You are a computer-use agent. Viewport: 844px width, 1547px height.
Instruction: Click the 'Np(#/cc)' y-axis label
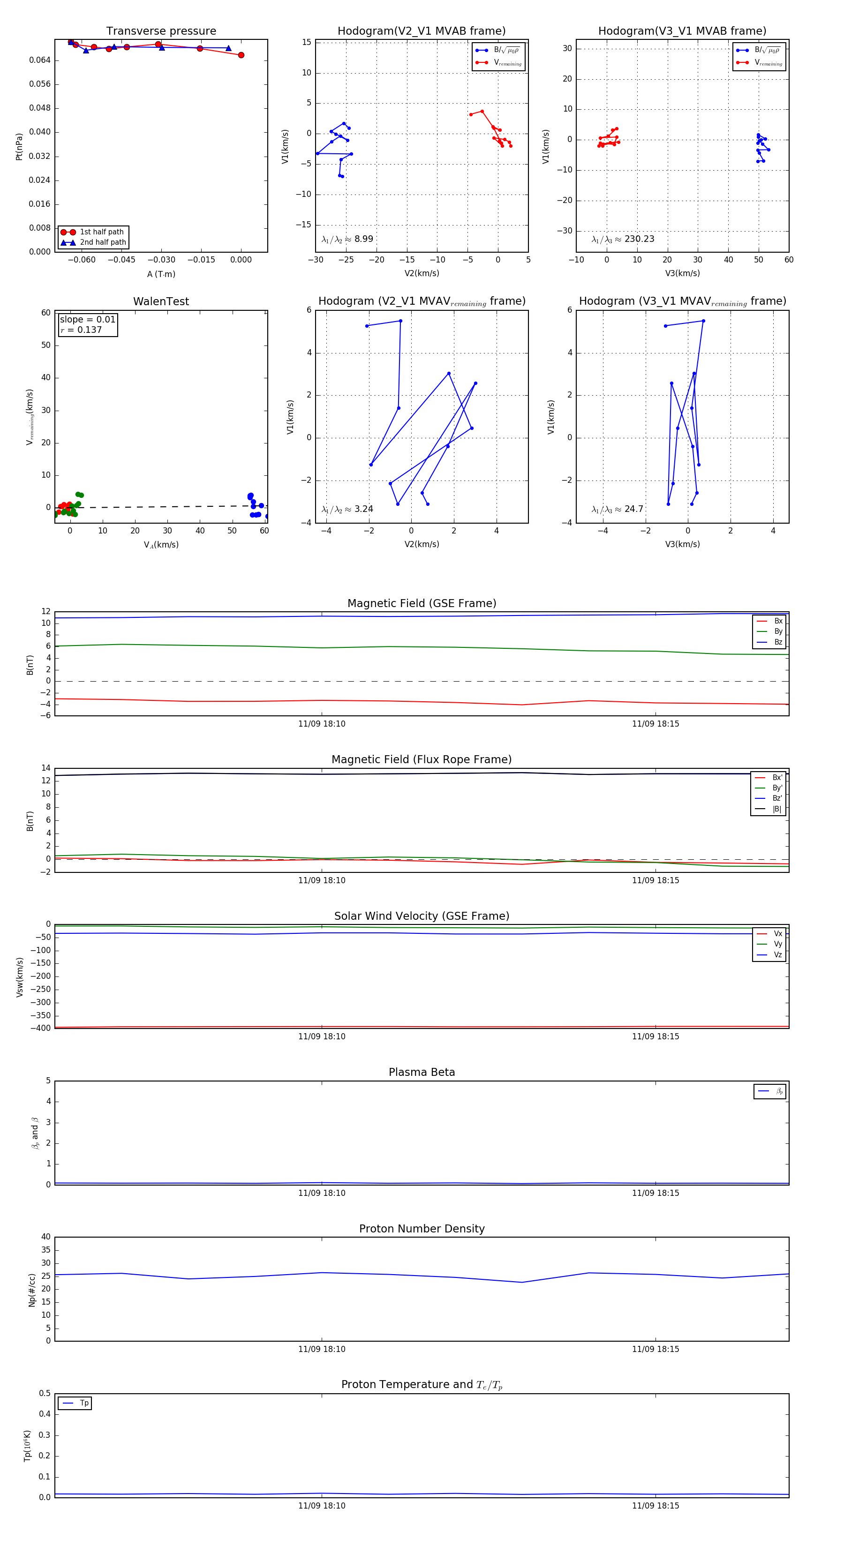(x=32, y=1289)
